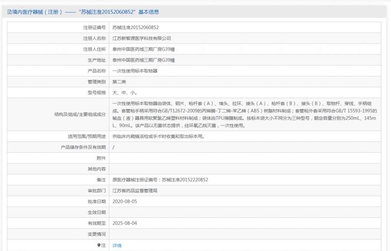Click company name 江苏新智源医学科技有限公司
This screenshot has width=391, height=251.
click(142, 38)
